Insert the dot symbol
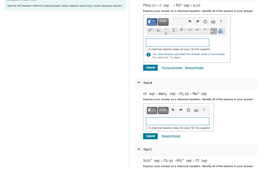This screenshot has width=257, height=169. (206, 31)
